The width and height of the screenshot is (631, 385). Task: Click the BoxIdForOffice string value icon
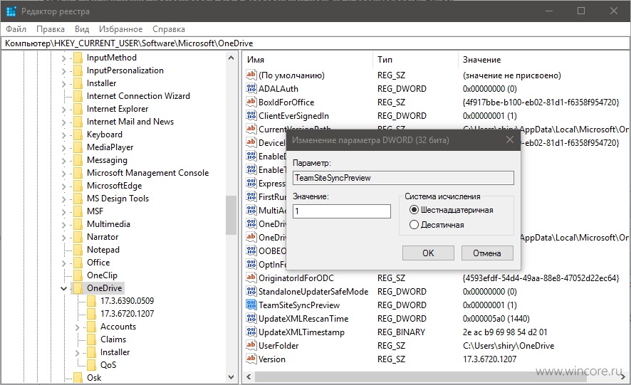[251, 102]
